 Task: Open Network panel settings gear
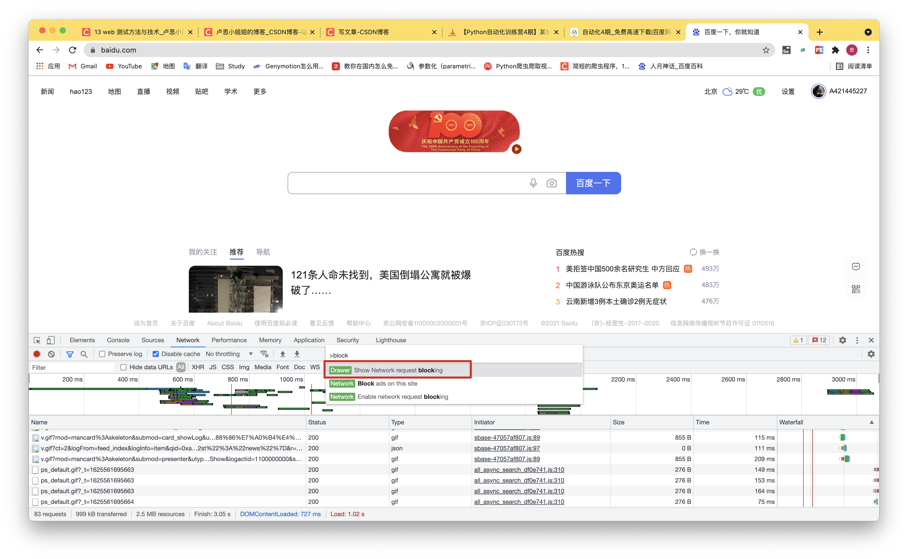click(x=871, y=354)
